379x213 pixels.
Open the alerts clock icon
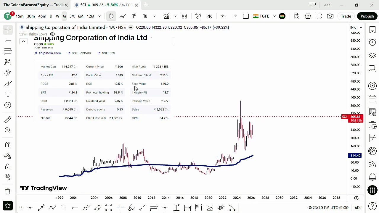tap(372, 42)
